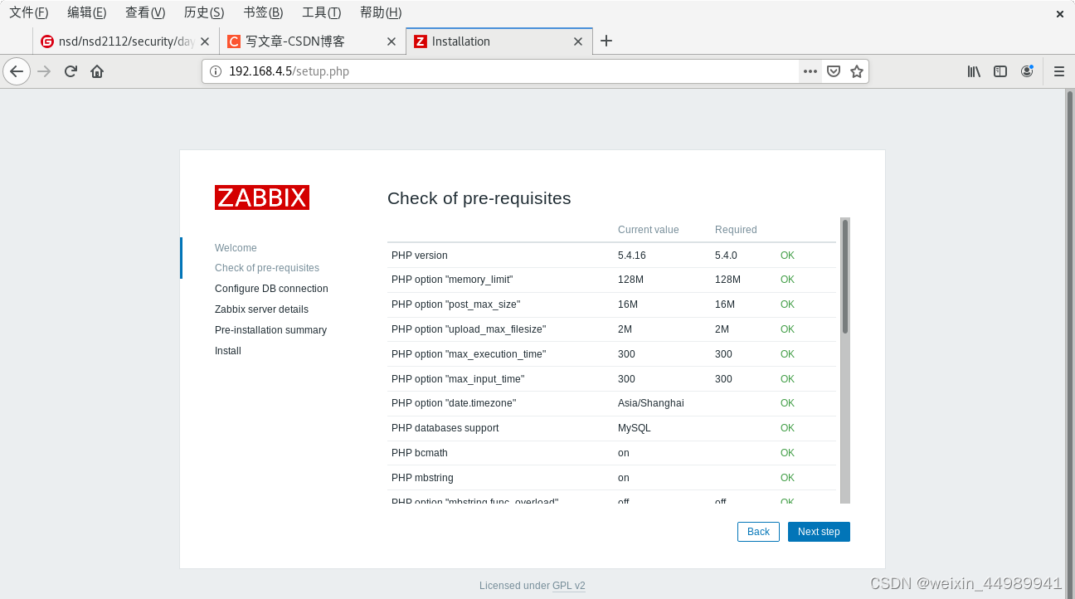Screen dimensions: 1075x599
Task: Click PHP option "date.timezone" label
Action: click(x=454, y=403)
